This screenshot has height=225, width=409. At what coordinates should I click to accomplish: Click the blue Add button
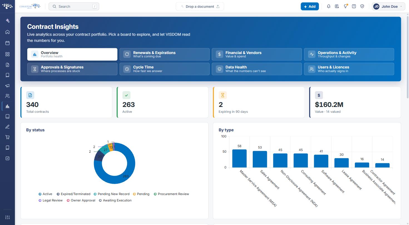tap(310, 6)
